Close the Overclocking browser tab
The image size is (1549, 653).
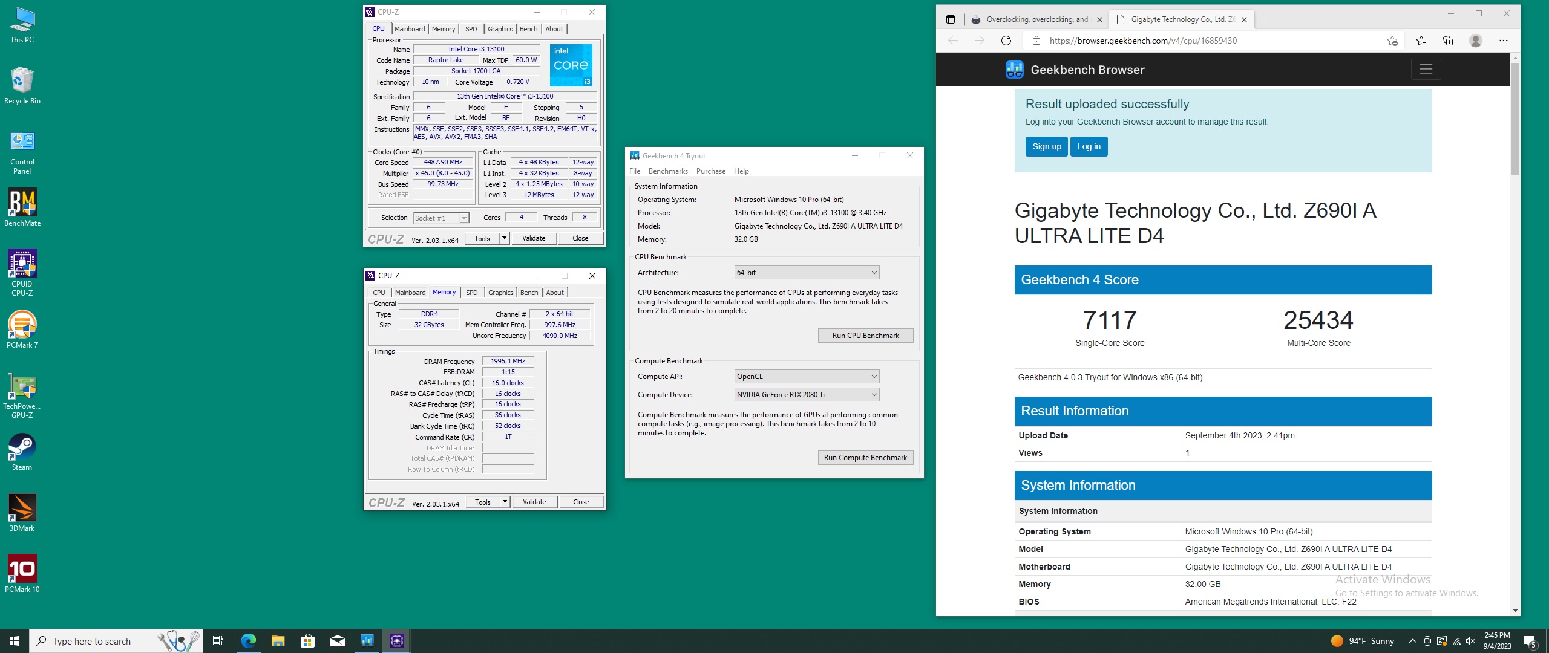(1099, 19)
